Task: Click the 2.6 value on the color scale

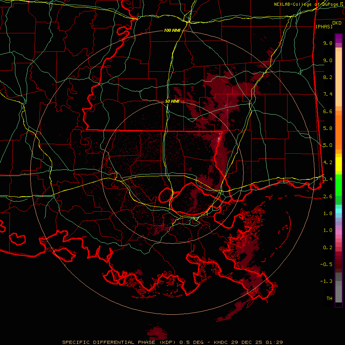Action: tap(328, 196)
